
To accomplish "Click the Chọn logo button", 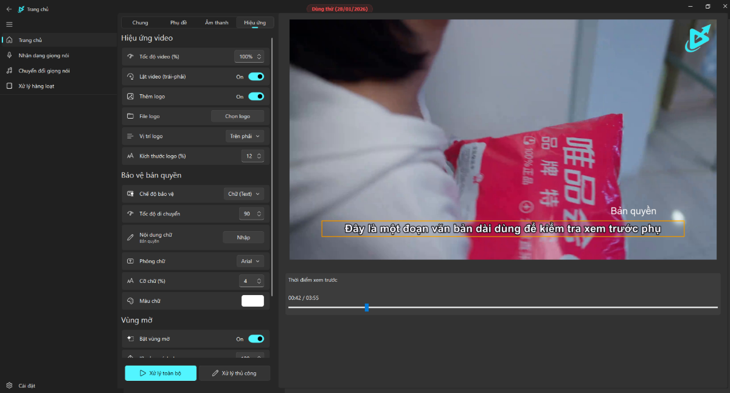I will point(237,116).
